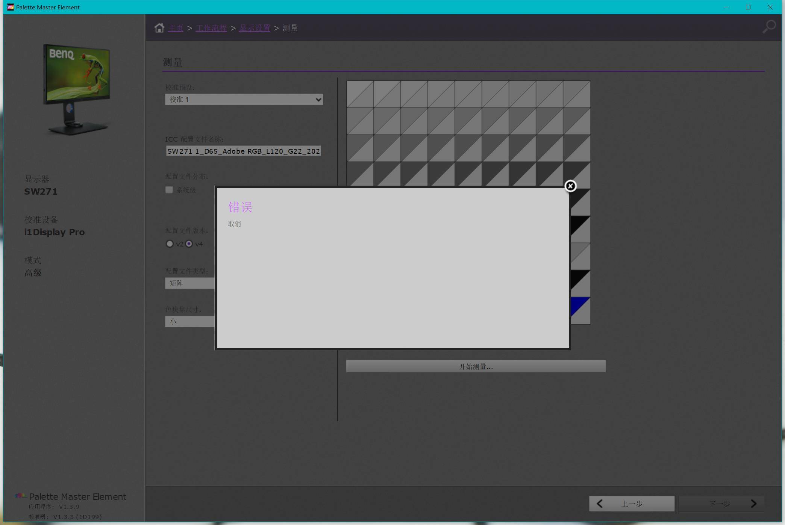The width and height of the screenshot is (785, 525).
Task: Select the v4 profile version radio
Action: (189, 244)
